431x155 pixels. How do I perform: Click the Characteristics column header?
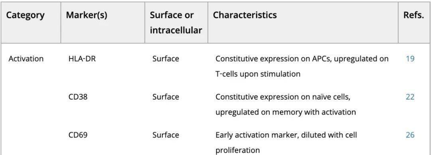coord(245,15)
